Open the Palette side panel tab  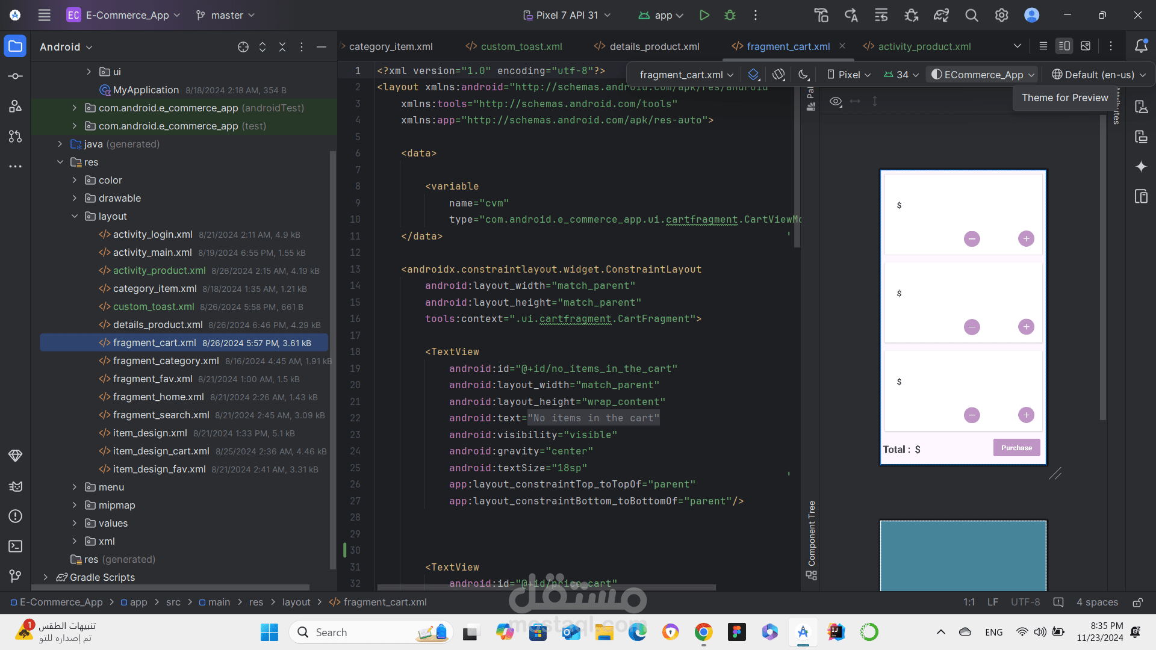811,99
